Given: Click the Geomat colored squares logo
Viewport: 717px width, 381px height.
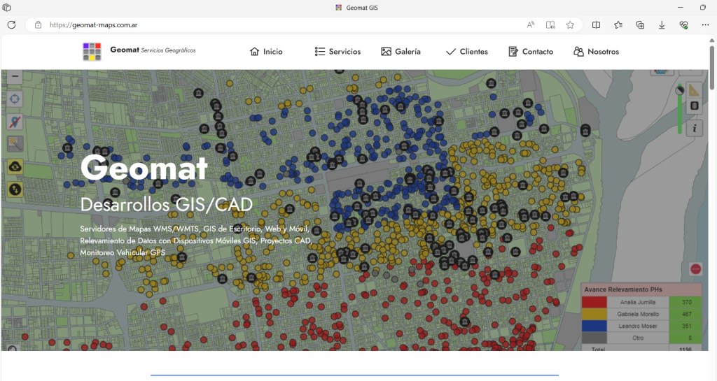Looking at the screenshot, I should tap(92, 52).
